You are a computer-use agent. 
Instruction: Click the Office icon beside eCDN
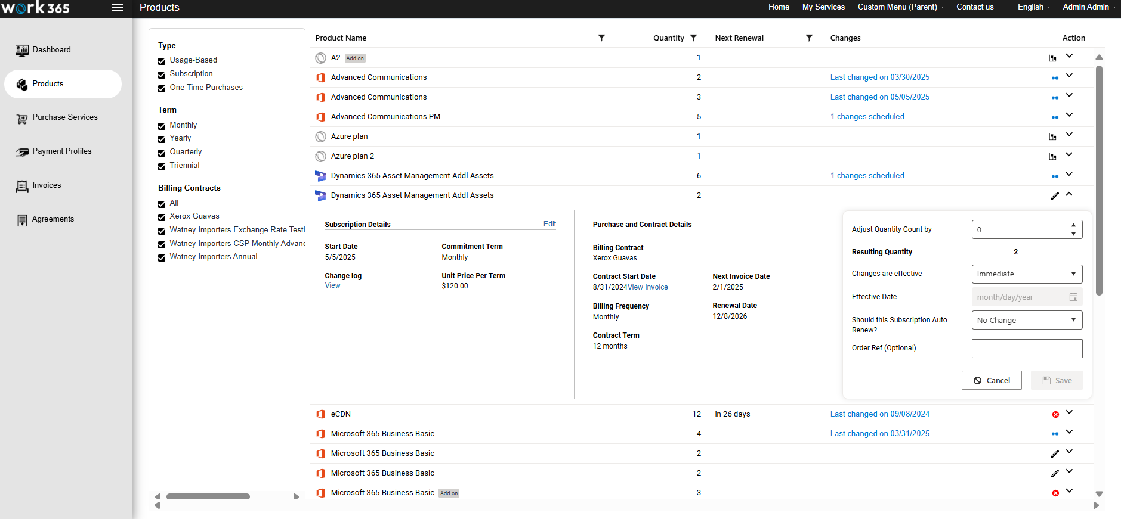click(320, 414)
